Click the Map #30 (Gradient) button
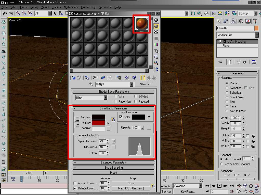Image resolution: width=261 pixels, height=195 pixels. (131, 188)
